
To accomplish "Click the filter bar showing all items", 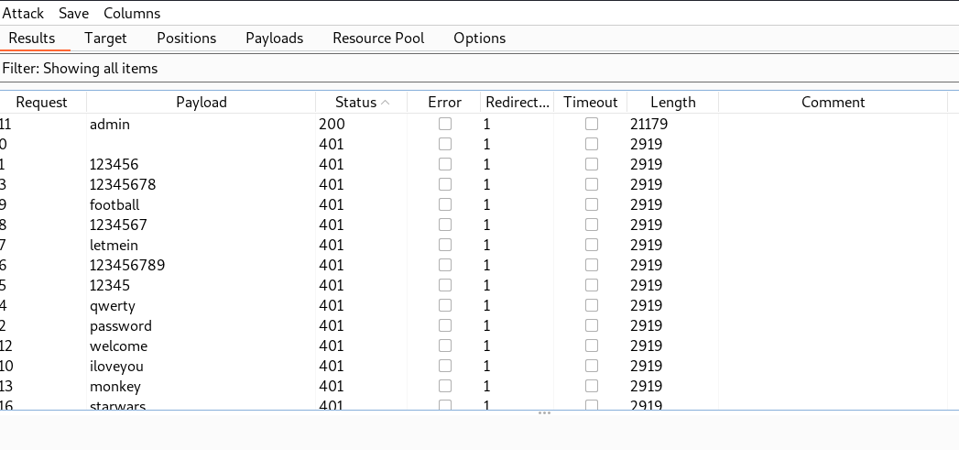I will pyautogui.click(x=80, y=68).
